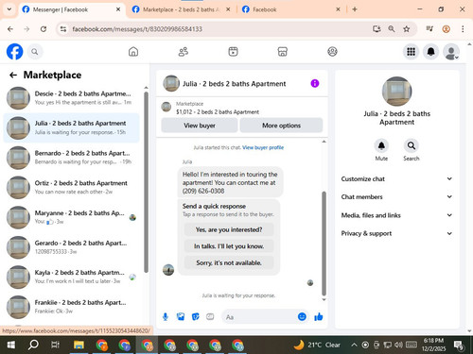
Task: Go to the Home feed icon
Action: (x=133, y=52)
